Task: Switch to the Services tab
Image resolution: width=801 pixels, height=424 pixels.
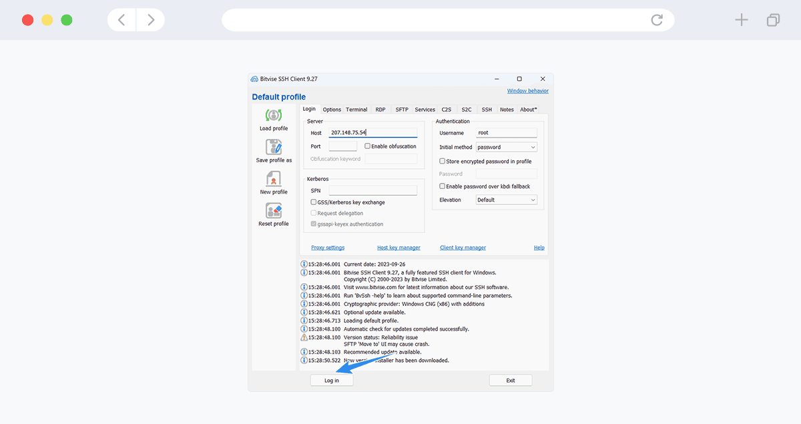Action: pos(425,110)
